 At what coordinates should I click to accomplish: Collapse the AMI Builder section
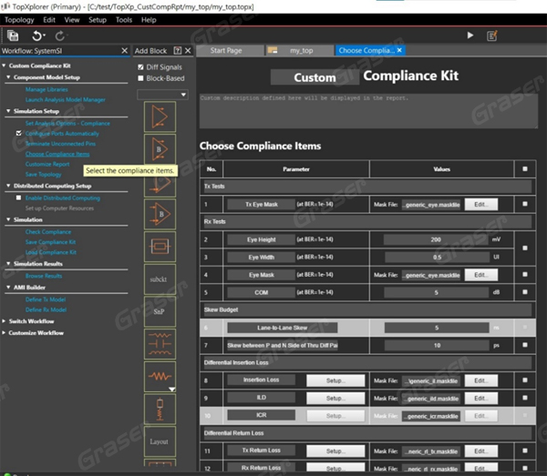coord(8,288)
